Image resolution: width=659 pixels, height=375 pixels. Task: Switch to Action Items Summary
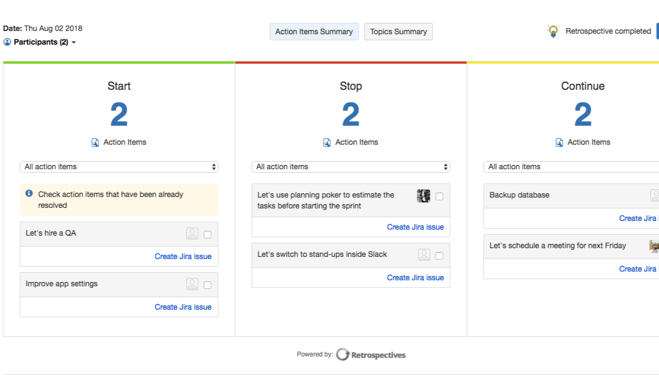pyautogui.click(x=313, y=31)
